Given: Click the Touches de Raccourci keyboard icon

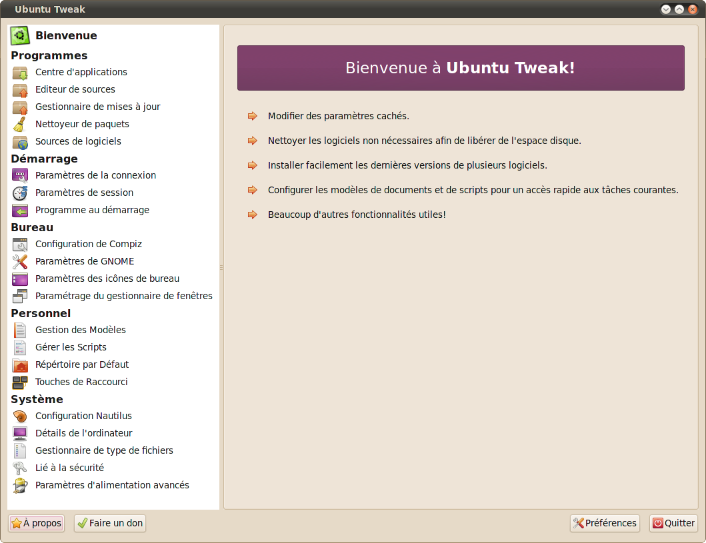Looking at the screenshot, I should click(20, 382).
